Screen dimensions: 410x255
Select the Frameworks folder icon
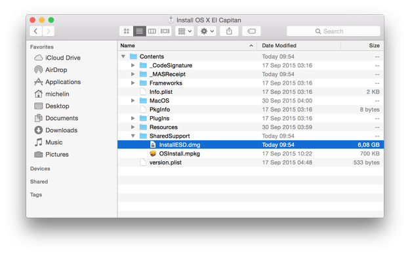coord(143,83)
